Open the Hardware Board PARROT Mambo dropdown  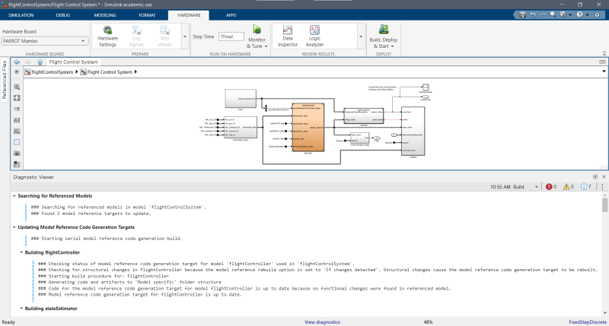(45, 41)
